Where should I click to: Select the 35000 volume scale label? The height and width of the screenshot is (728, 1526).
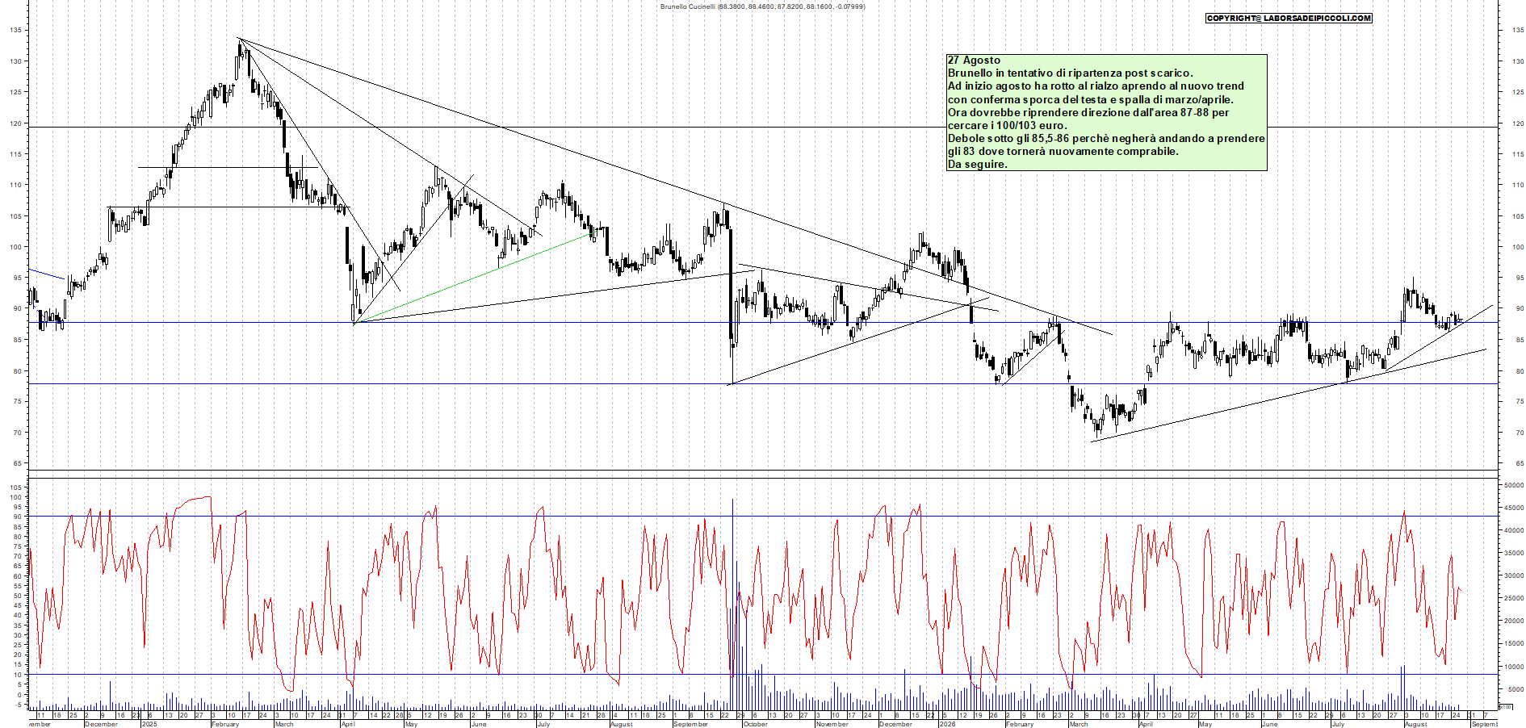point(1514,553)
